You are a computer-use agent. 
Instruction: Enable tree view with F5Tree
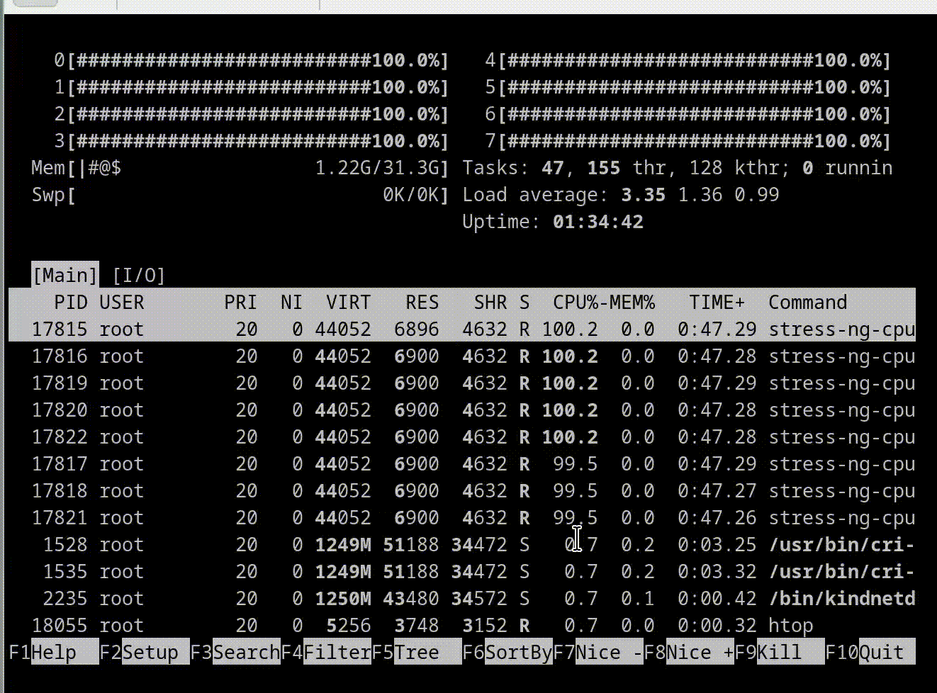click(x=405, y=652)
